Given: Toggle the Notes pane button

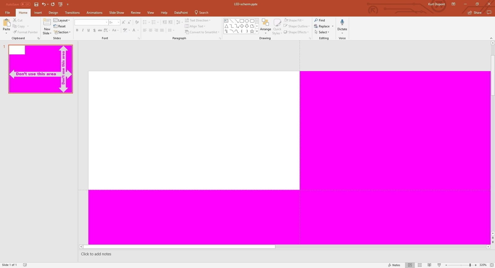Looking at the screenshot, I should (394, 265).
